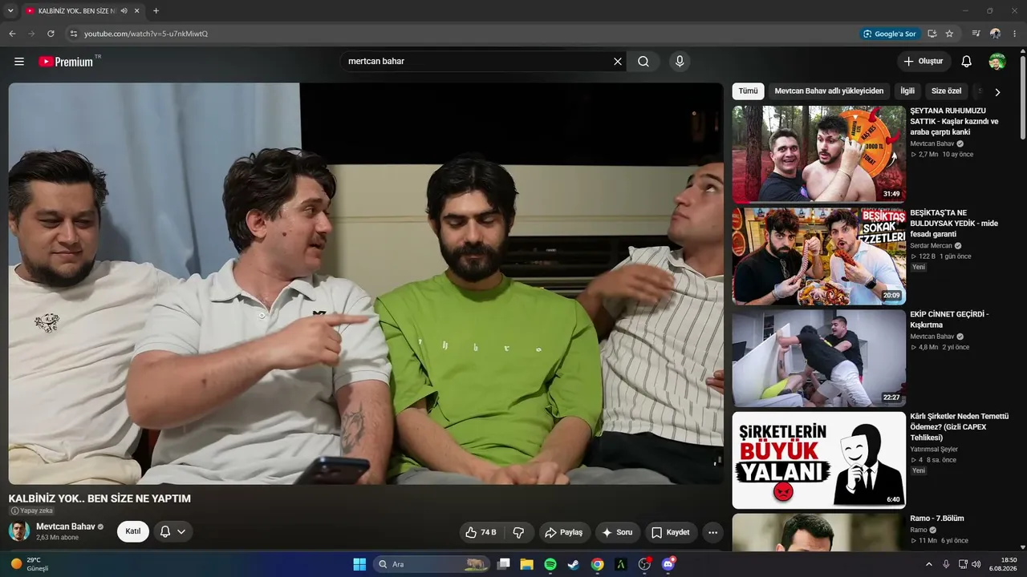1027x577 pixels.
Task: Expand the subscription notification bell dropdown
Action: [173, 531]
